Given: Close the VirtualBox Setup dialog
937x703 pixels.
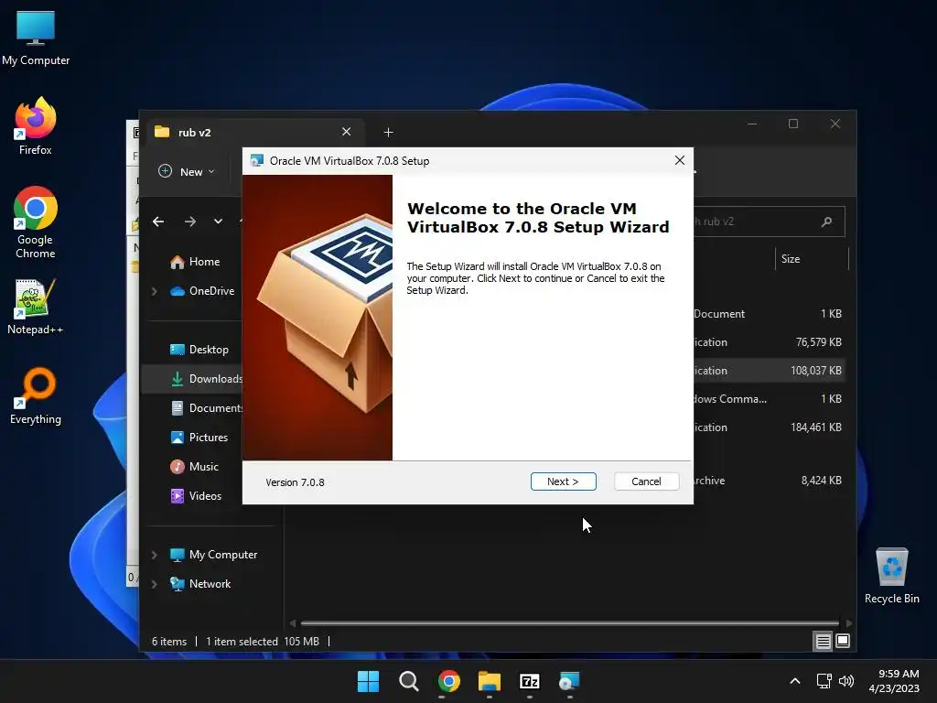Looking at the screenshot, I should [x=680, y=160].
